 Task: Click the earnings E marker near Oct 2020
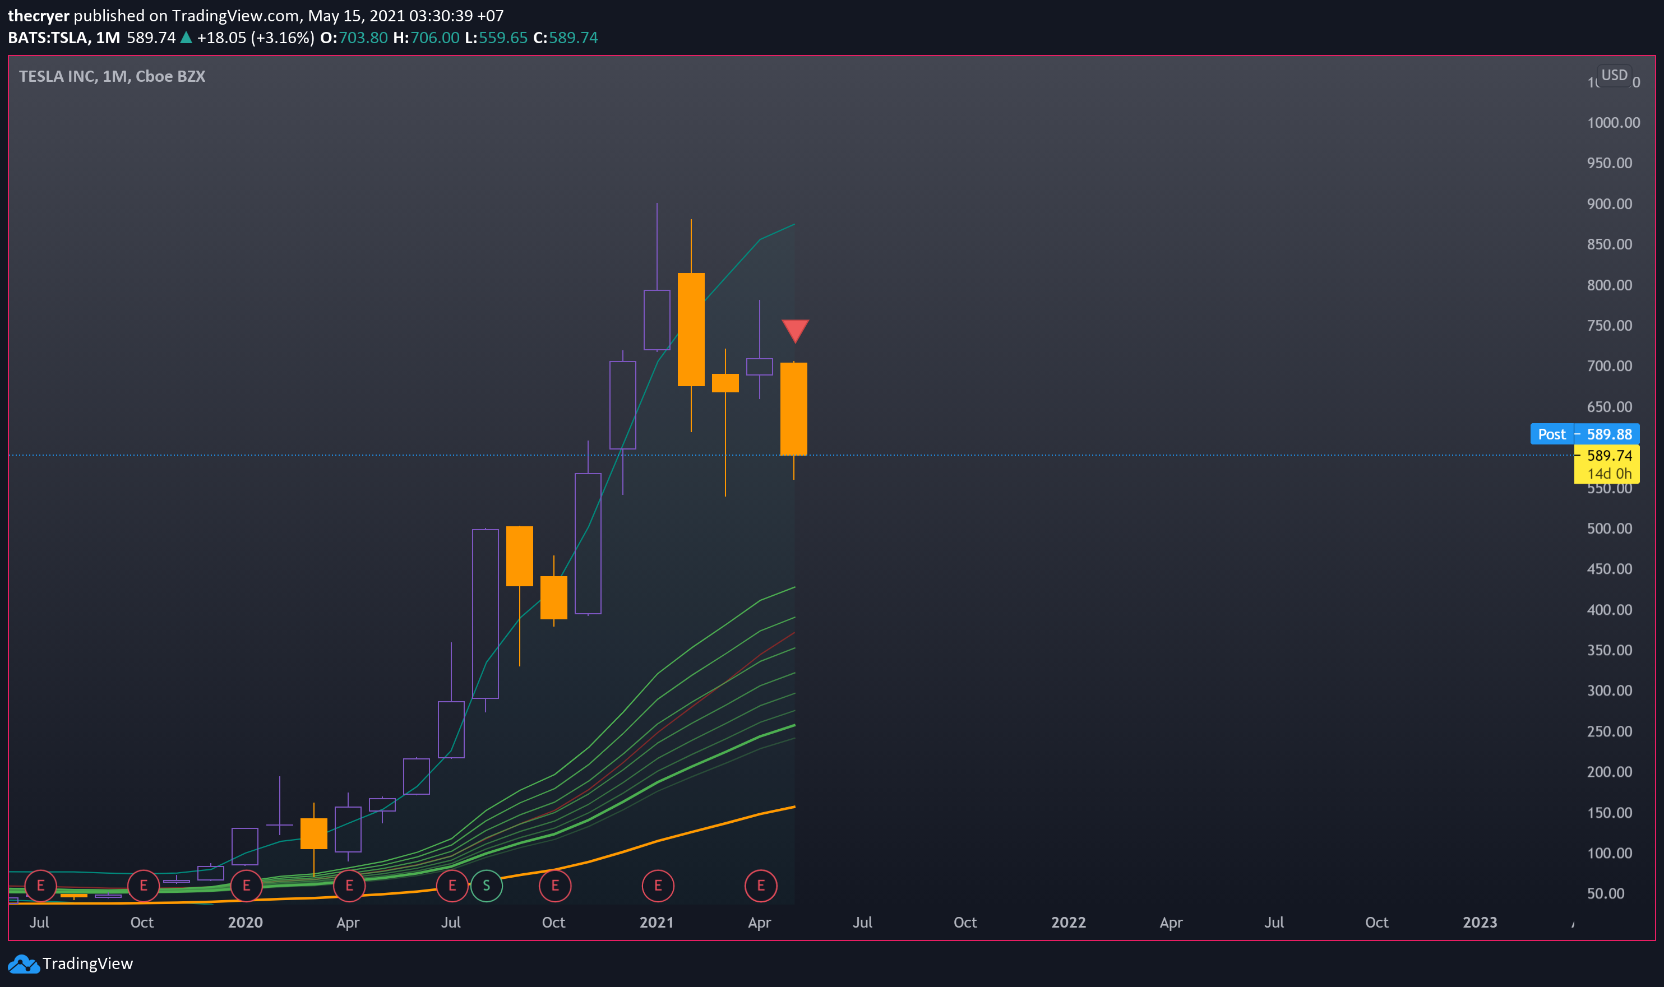[x=555, y=886]
